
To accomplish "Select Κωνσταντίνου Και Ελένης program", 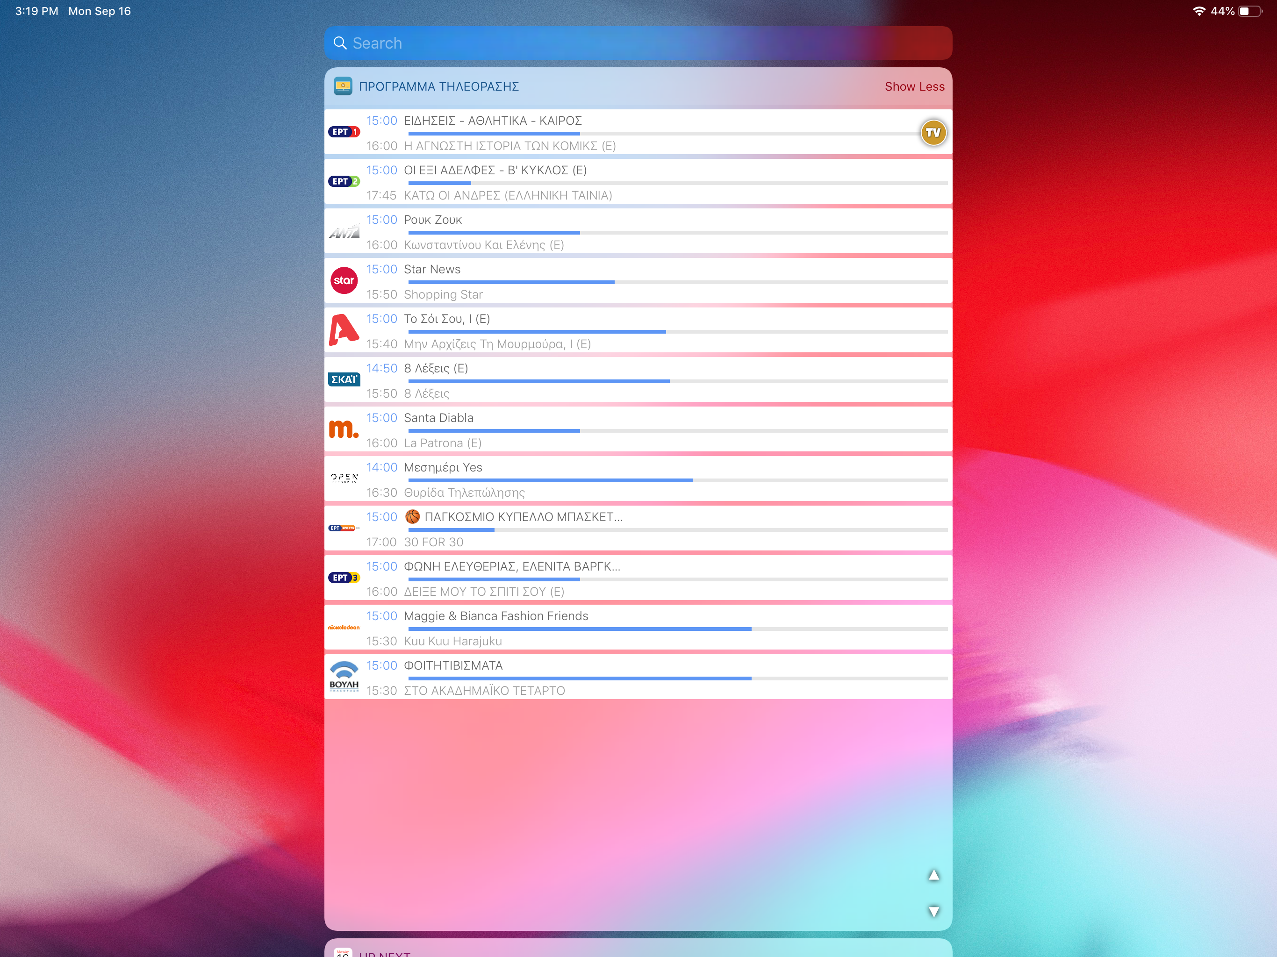I will coord(484,245).
